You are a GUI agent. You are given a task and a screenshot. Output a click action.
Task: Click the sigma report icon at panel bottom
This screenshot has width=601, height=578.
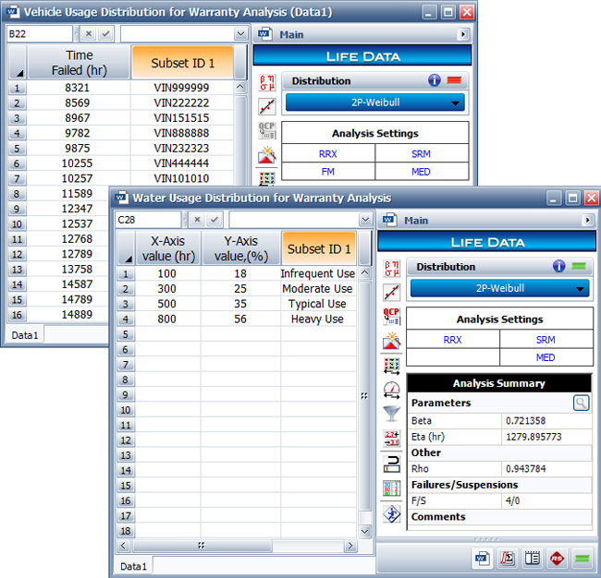(508, 558)
